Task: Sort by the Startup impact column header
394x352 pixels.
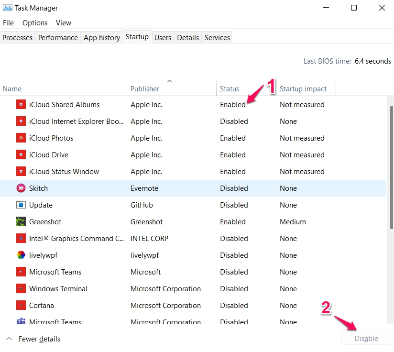Action: [x=306, y=88]
